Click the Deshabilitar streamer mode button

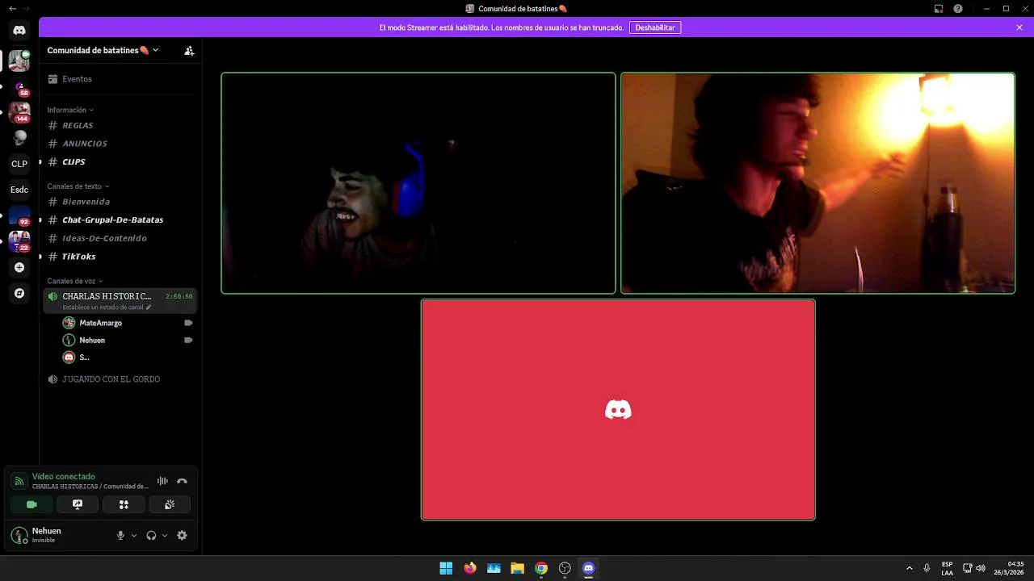(655, 27)
